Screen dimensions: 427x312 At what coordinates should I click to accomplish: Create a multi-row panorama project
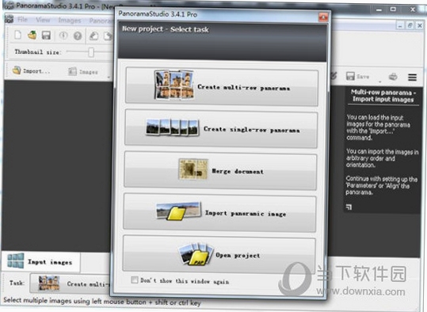click(x=222, y=87)
